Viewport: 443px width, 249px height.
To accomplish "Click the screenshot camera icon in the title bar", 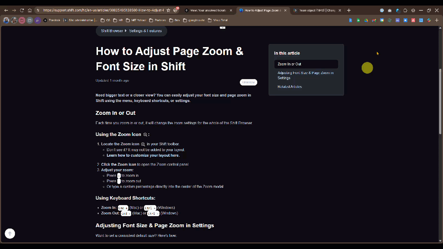I will [389, 10].
